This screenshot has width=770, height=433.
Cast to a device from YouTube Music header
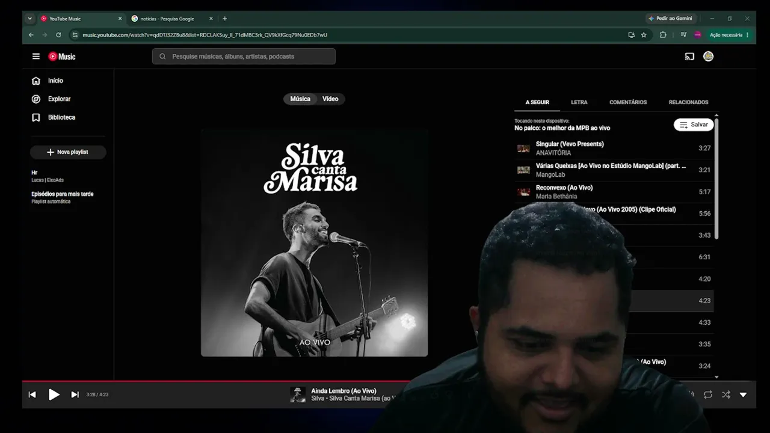point(689,57)
